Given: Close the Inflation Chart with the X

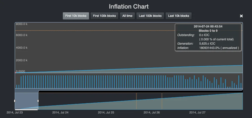Looking at the screenshot, I should click(x=241, y=16).
